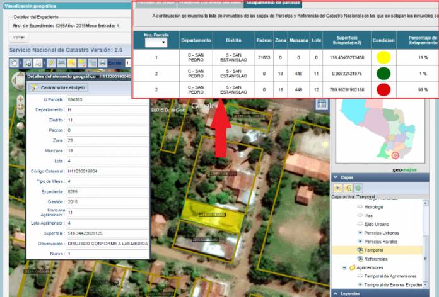Click the print map icon
439x297 pixels.
(x=103, y=64)
